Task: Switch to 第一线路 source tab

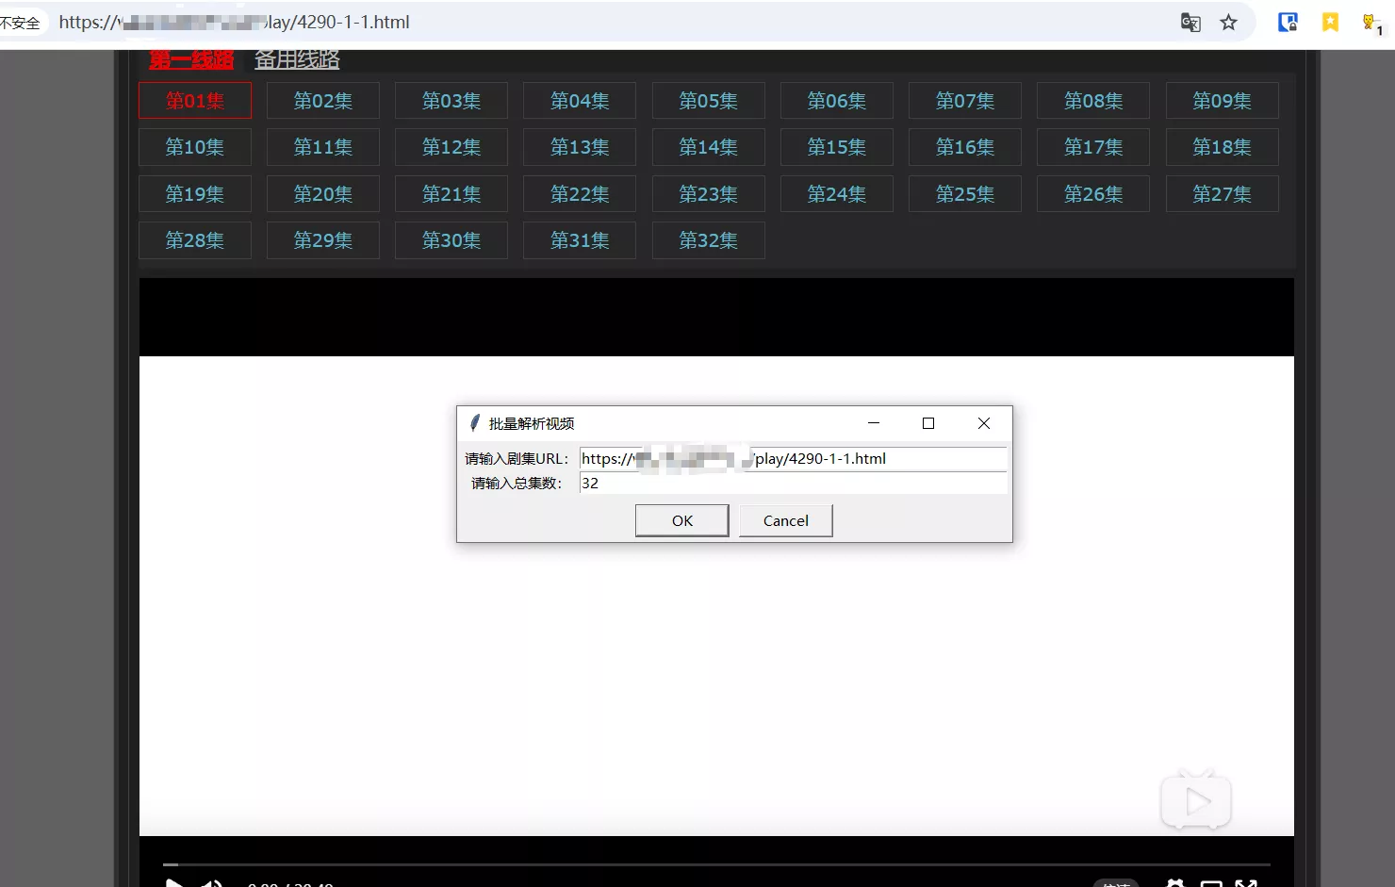Action: tap(191, 59)
